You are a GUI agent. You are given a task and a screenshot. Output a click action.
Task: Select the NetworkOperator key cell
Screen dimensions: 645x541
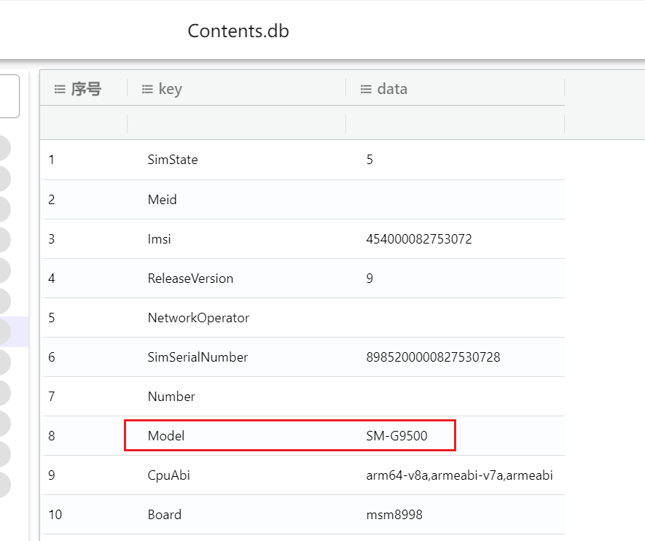(198, 318)
